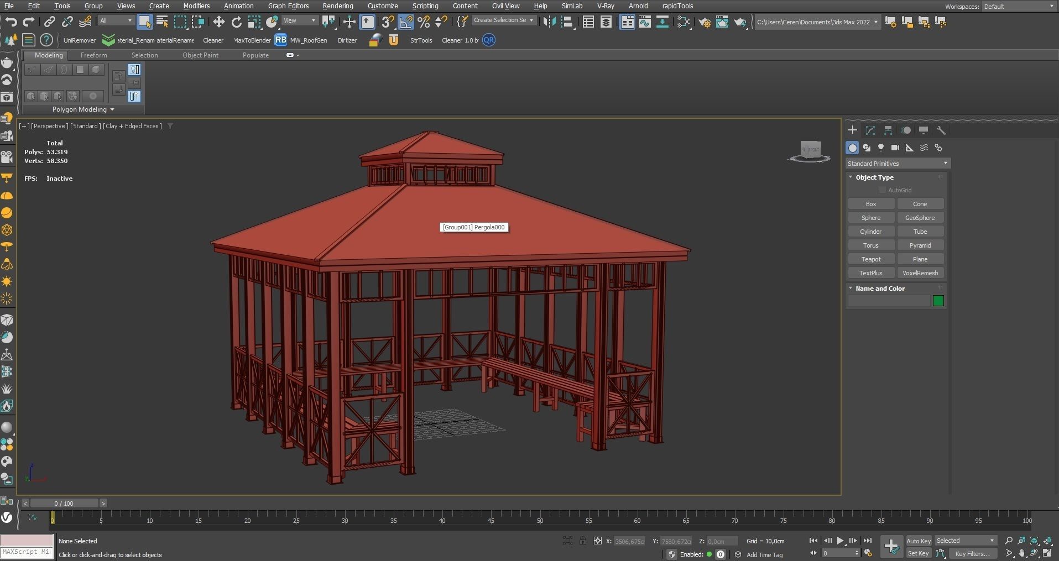Image resolution: width=1059 pixels, height=561 pixels.
Task: Play the animation
Action: (x=841, y=541)
